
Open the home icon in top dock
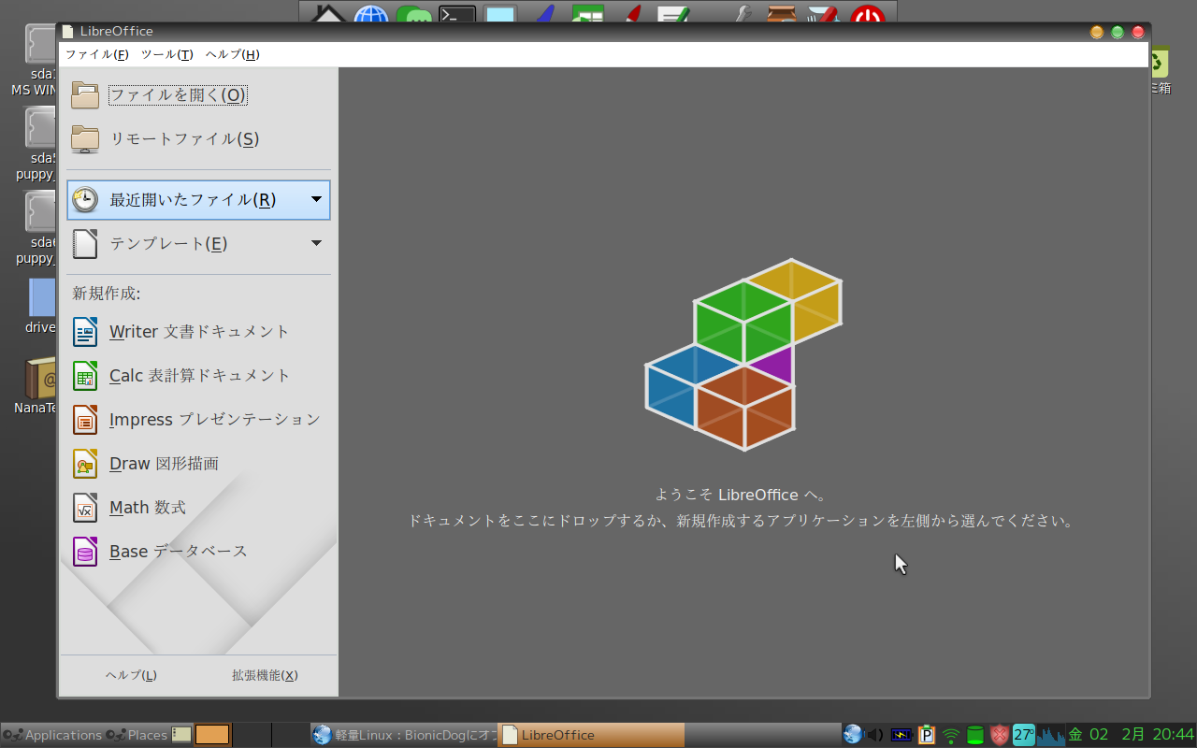(327, 14)
